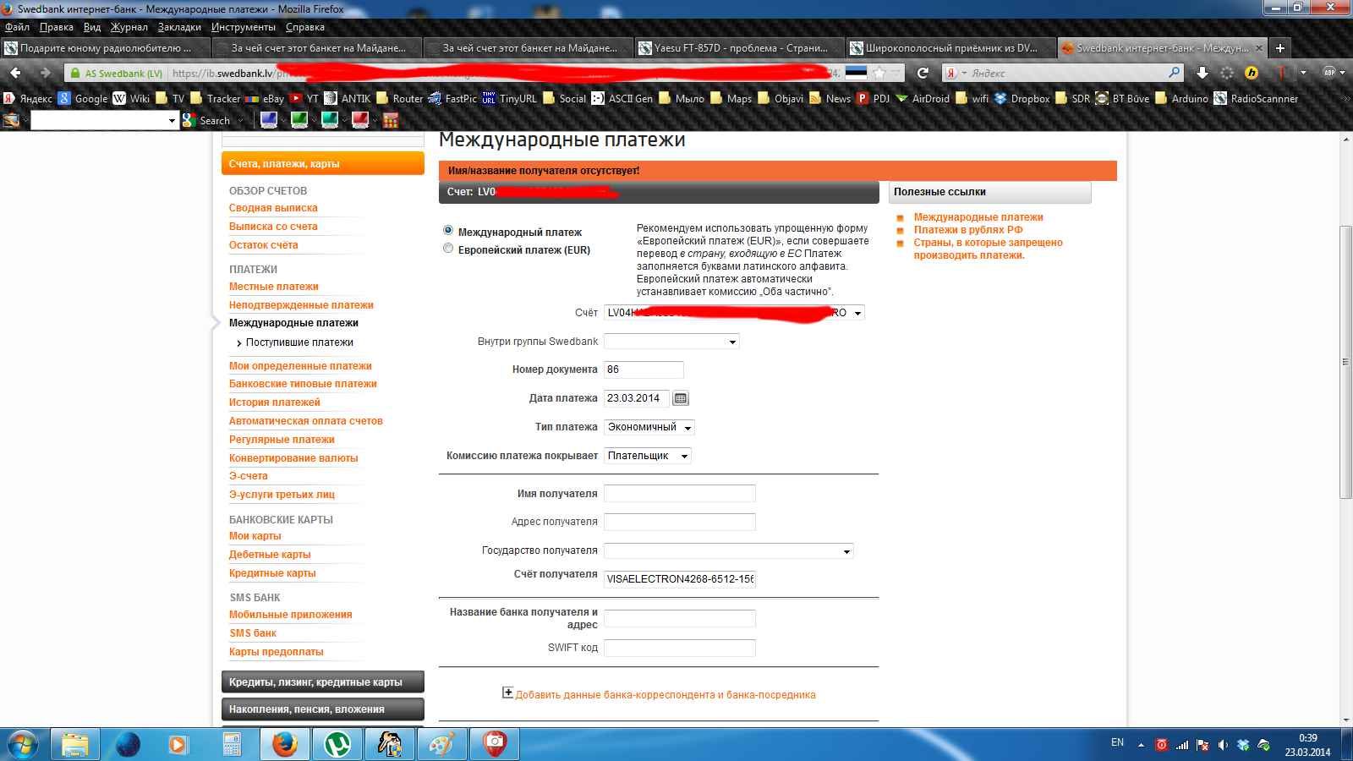Open the Закладки menu
The width and height of the screenshot is (1353, 761).
coord(179,27)
